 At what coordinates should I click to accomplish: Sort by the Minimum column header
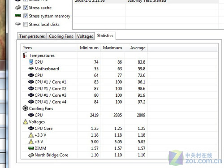tap(89, 48)
